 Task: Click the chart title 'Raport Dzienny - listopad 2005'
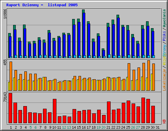(42, 5)
